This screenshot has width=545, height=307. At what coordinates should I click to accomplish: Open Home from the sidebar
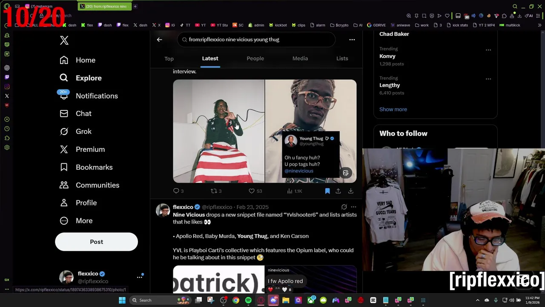click(77, 60)
